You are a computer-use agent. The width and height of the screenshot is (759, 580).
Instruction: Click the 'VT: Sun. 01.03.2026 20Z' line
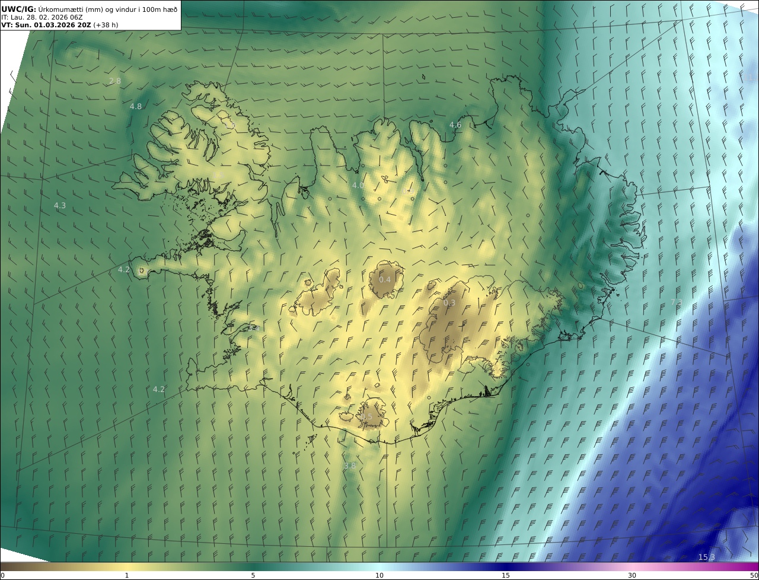(60, 25)
